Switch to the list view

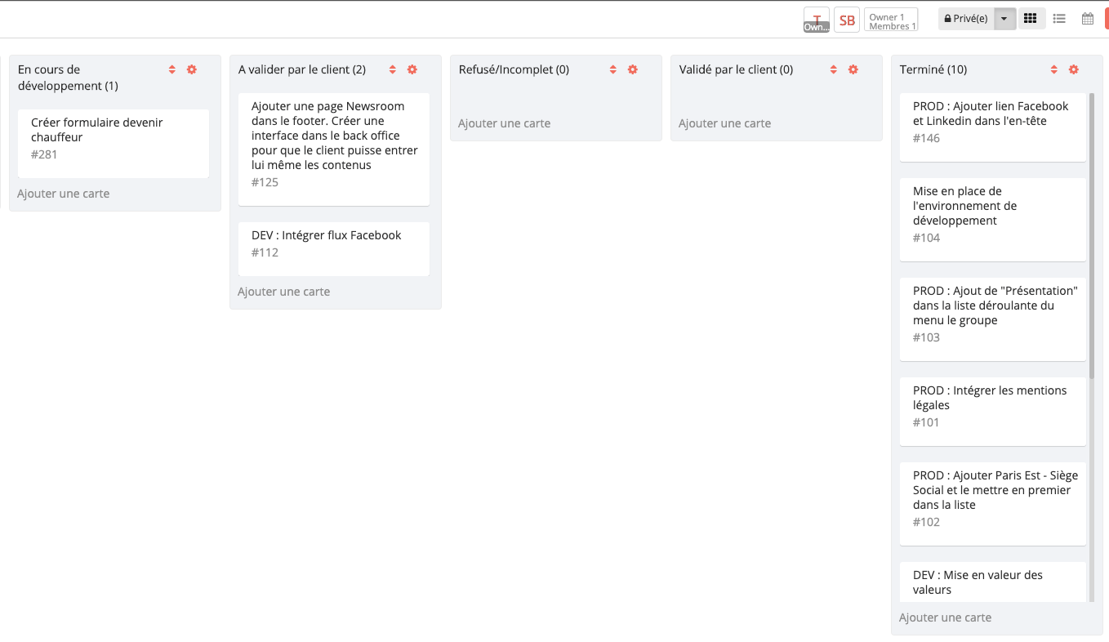point(1059,19)
